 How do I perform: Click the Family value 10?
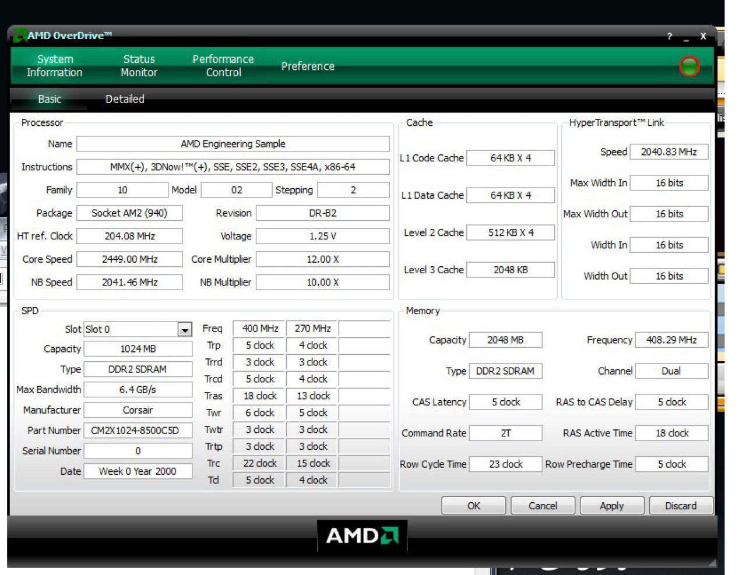pyautogui.click(x=122, y=190)
